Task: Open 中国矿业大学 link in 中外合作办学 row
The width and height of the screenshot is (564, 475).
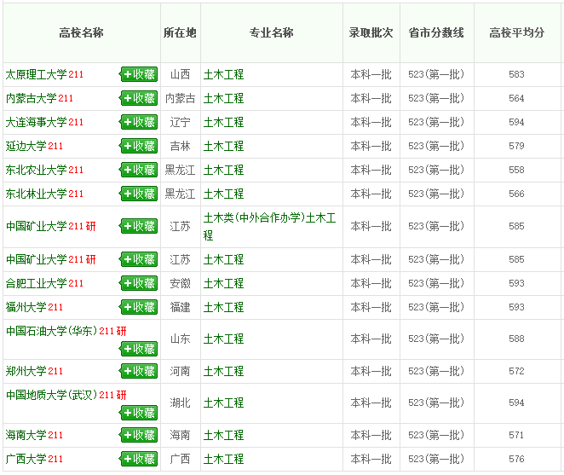Action: pyautogui.click(x=37, y=226)
